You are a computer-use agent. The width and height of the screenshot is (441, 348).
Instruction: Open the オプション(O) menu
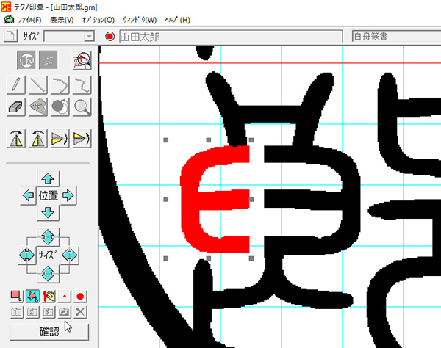(x=97, y=19)
